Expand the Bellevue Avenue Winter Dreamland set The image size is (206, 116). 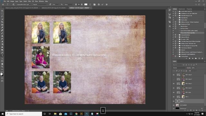[x=178, y=22]
